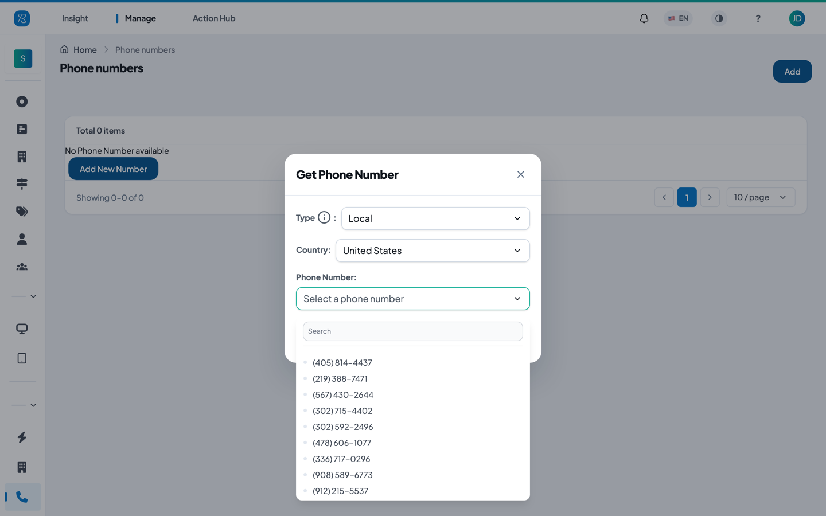Collapse the Select a phone number dropdown
The width and height of the screenshot is (826, 516).
click(x=413, y=299)
